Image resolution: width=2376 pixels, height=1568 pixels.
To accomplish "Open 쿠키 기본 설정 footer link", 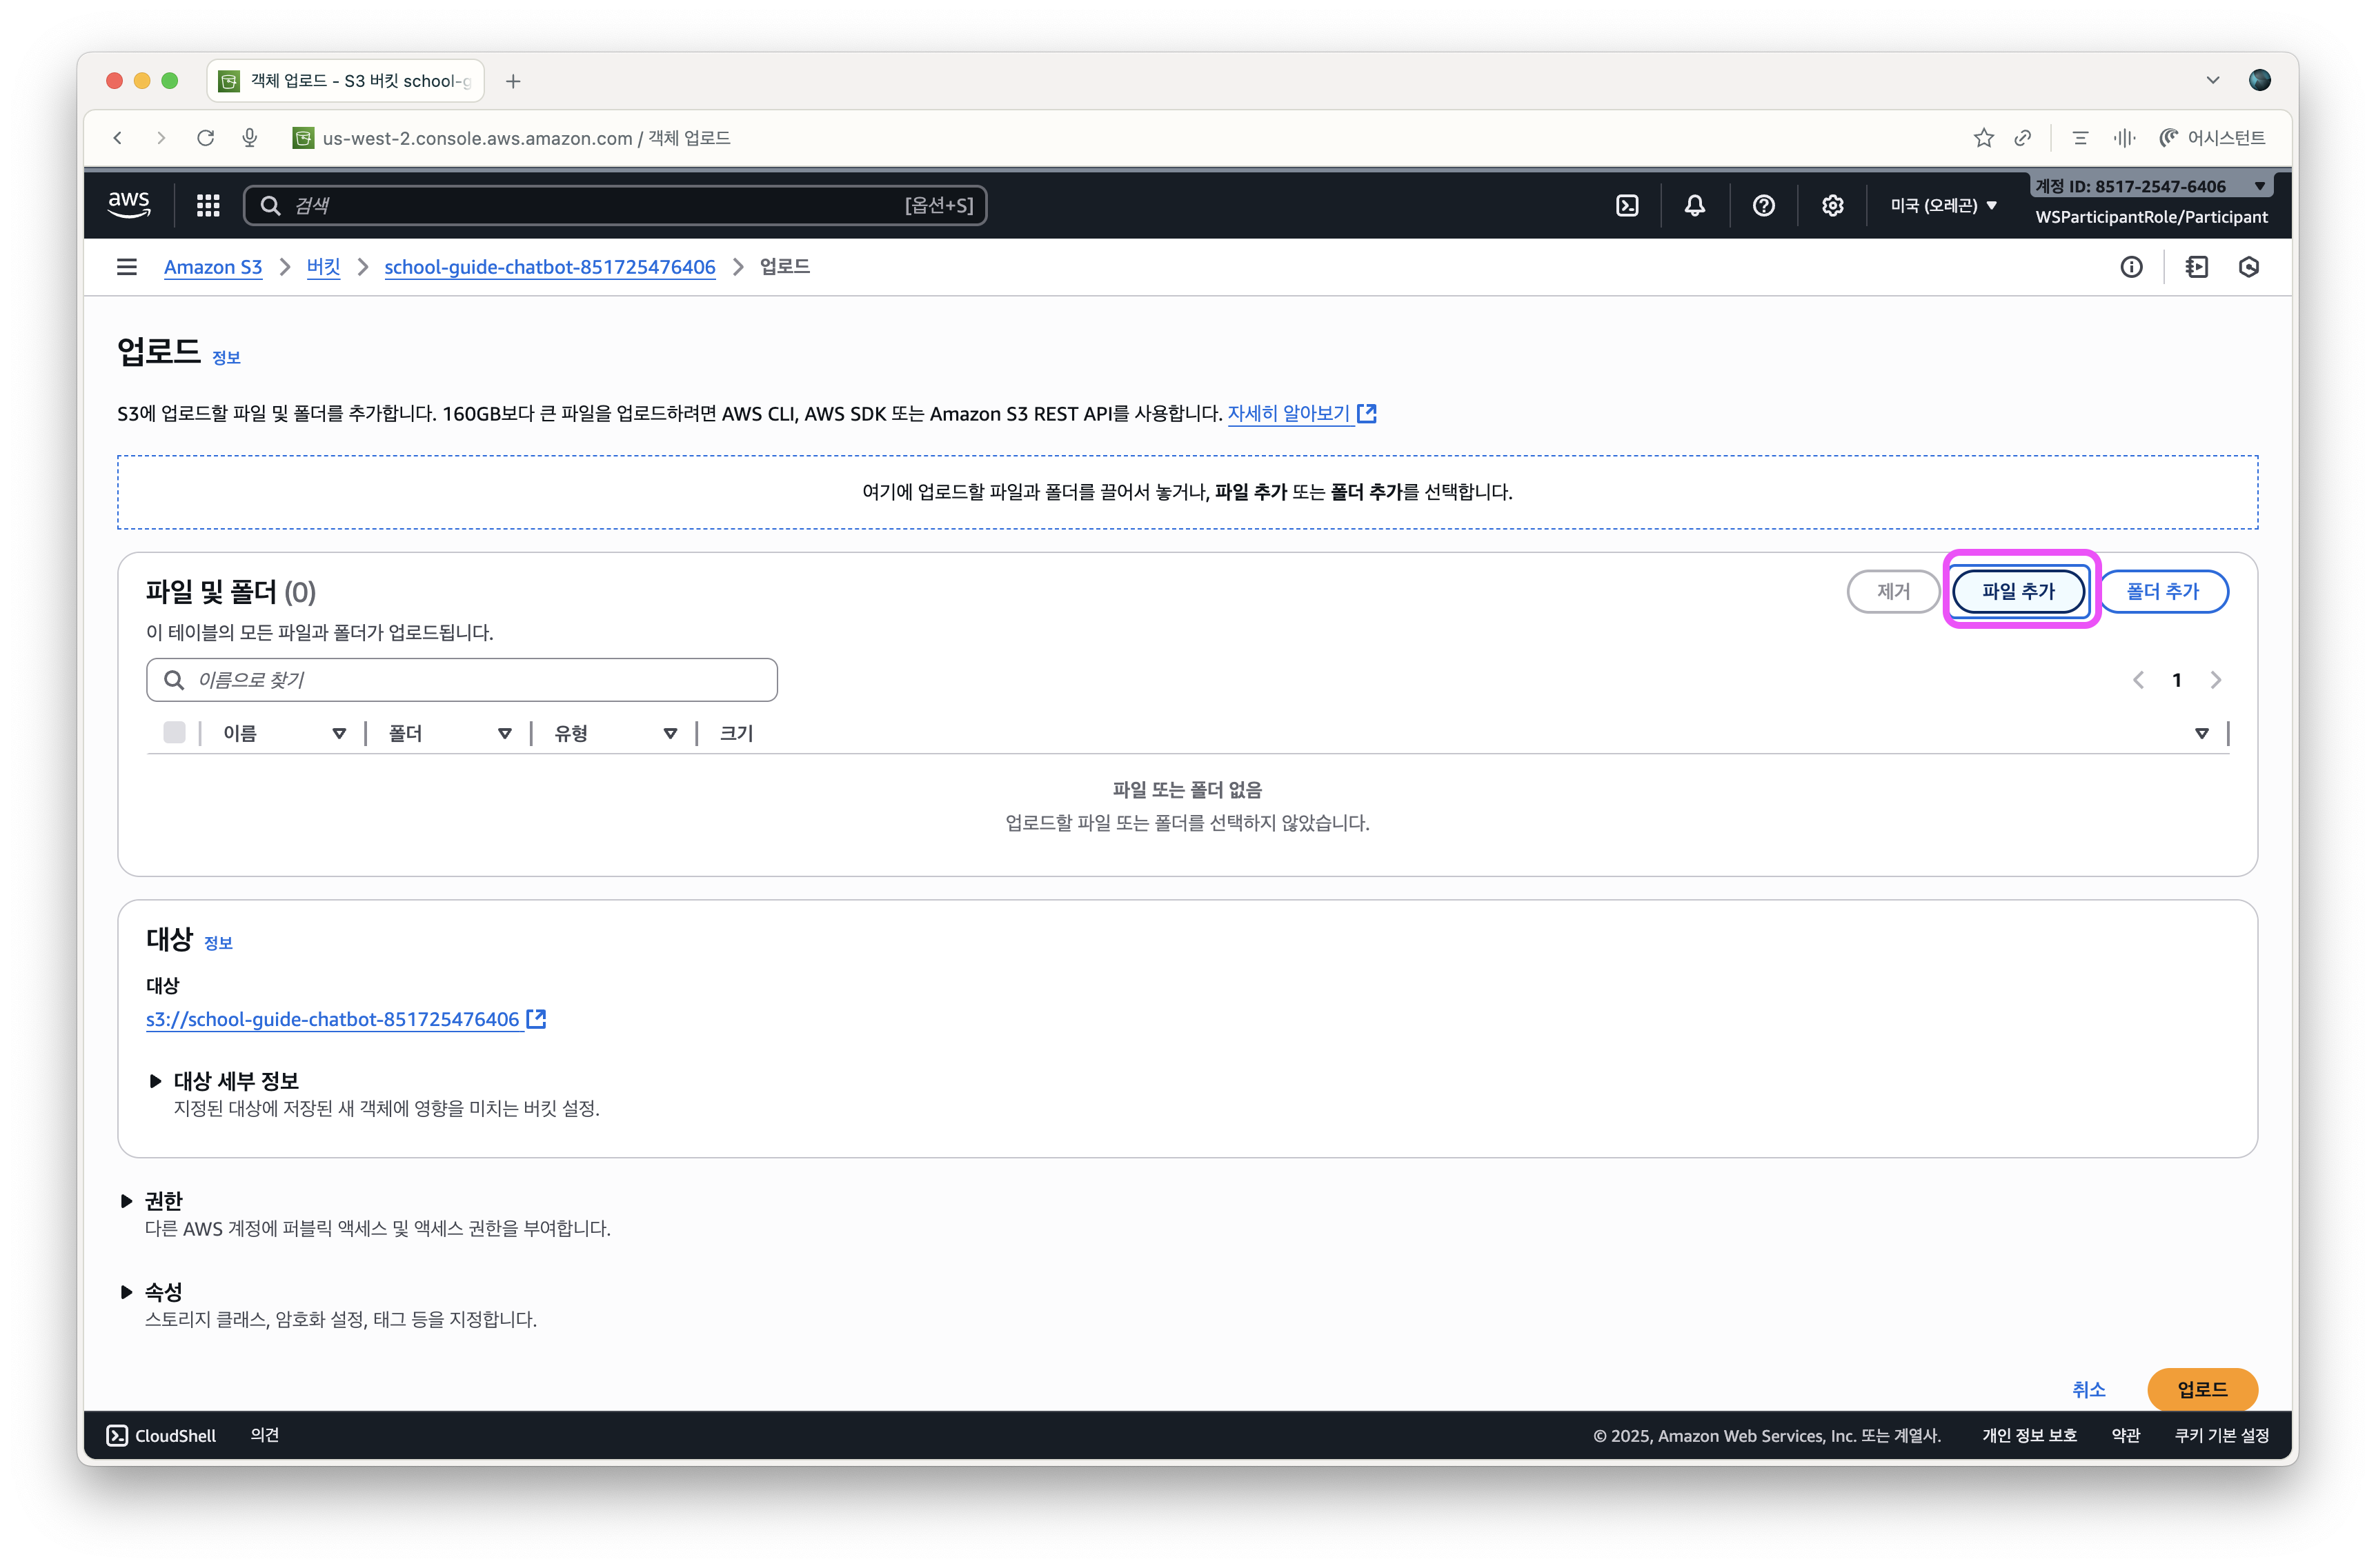I will (x=2221, y=1436).
